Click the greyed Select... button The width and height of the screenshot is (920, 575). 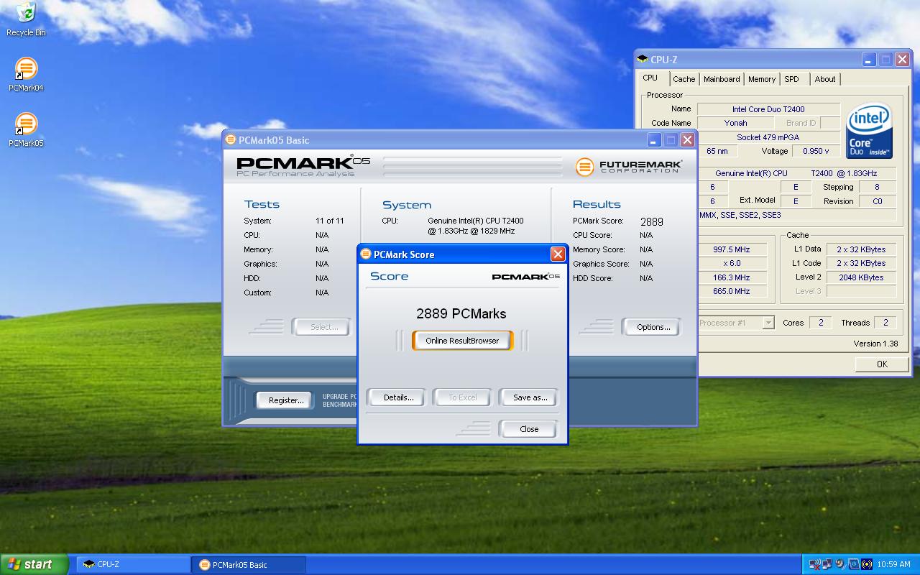(323, 327)
